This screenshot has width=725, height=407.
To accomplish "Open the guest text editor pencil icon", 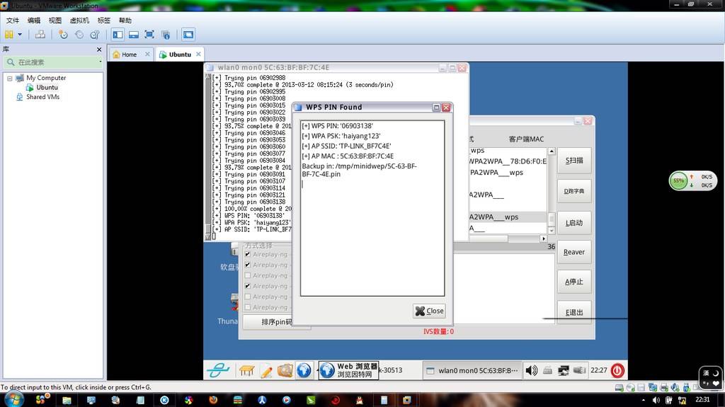I will pyautogui.click(x=266, y=370).
